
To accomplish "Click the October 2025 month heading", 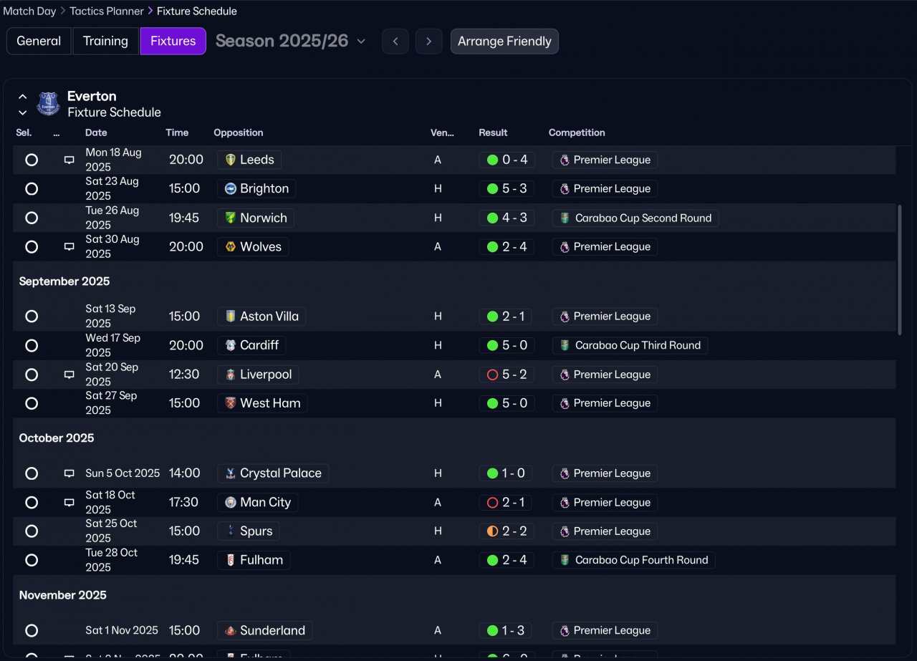I will (x=57, y=438).
